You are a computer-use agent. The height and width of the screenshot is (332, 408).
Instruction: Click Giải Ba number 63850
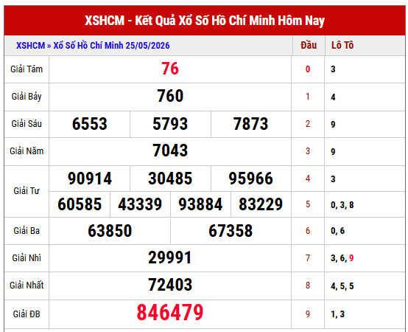coord(110,231)
